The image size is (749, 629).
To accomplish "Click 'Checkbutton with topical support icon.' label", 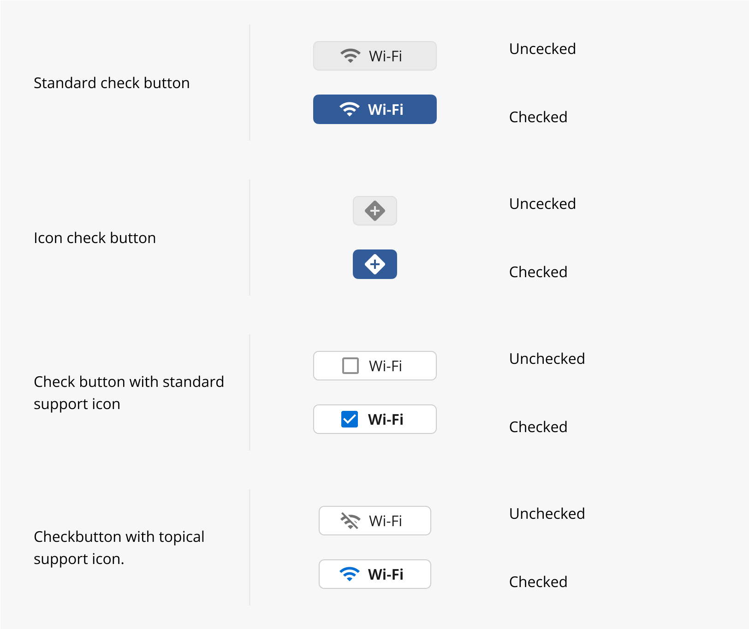I will pyautogui.click(x=119, y=548).
